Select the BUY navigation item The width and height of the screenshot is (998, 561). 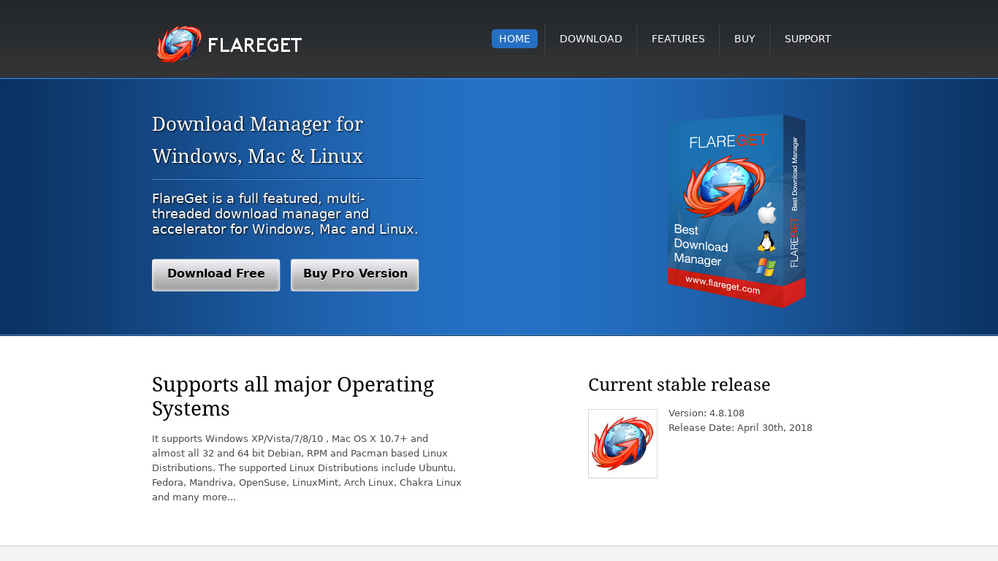(x=744, y=39)
